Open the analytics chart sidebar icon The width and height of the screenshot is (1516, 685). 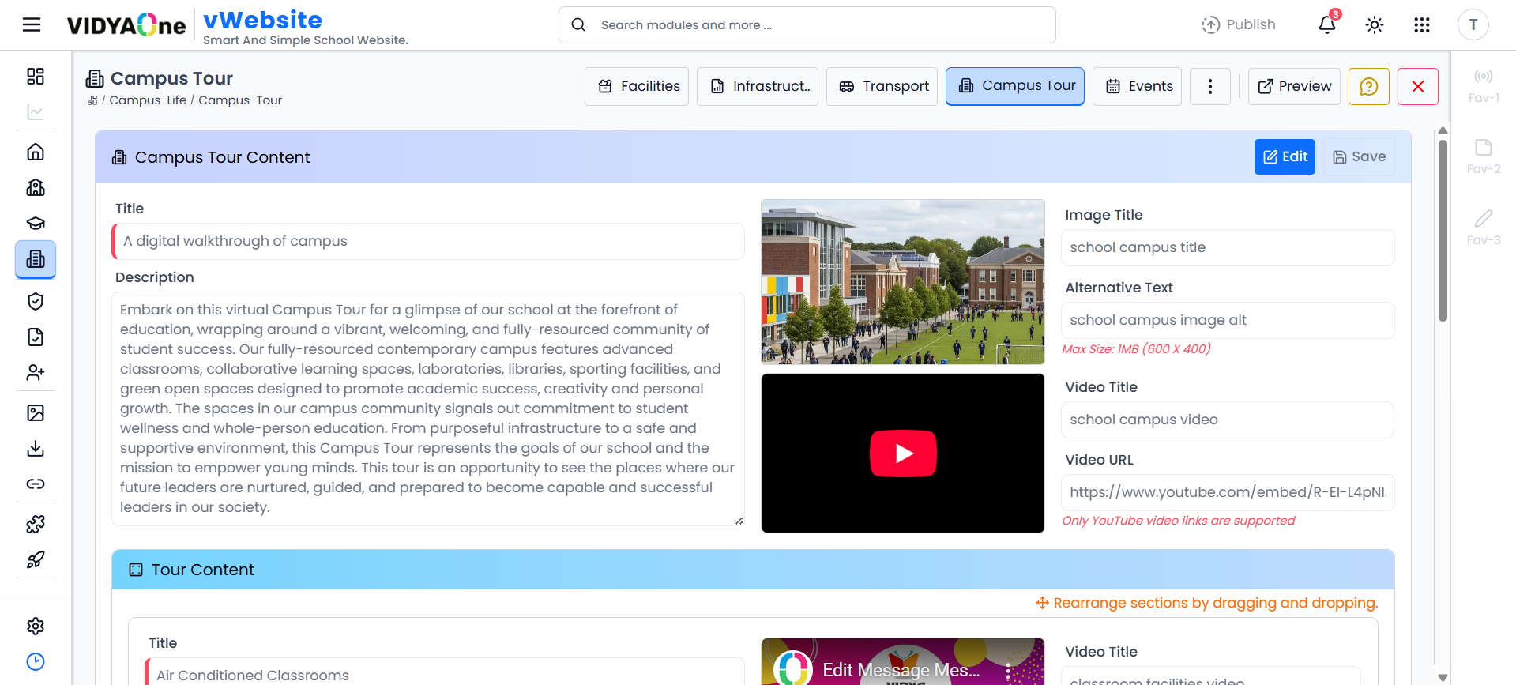click(36, 112)
